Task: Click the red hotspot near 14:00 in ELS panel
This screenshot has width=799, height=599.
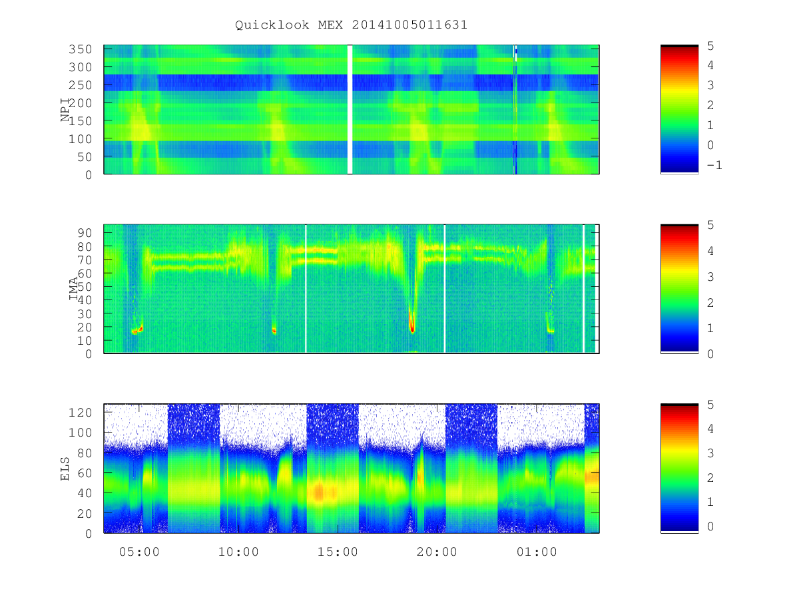Action: [x=319, y=493]
